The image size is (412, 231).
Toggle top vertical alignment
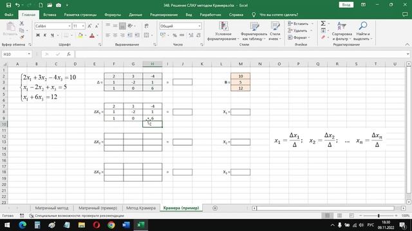108,26
